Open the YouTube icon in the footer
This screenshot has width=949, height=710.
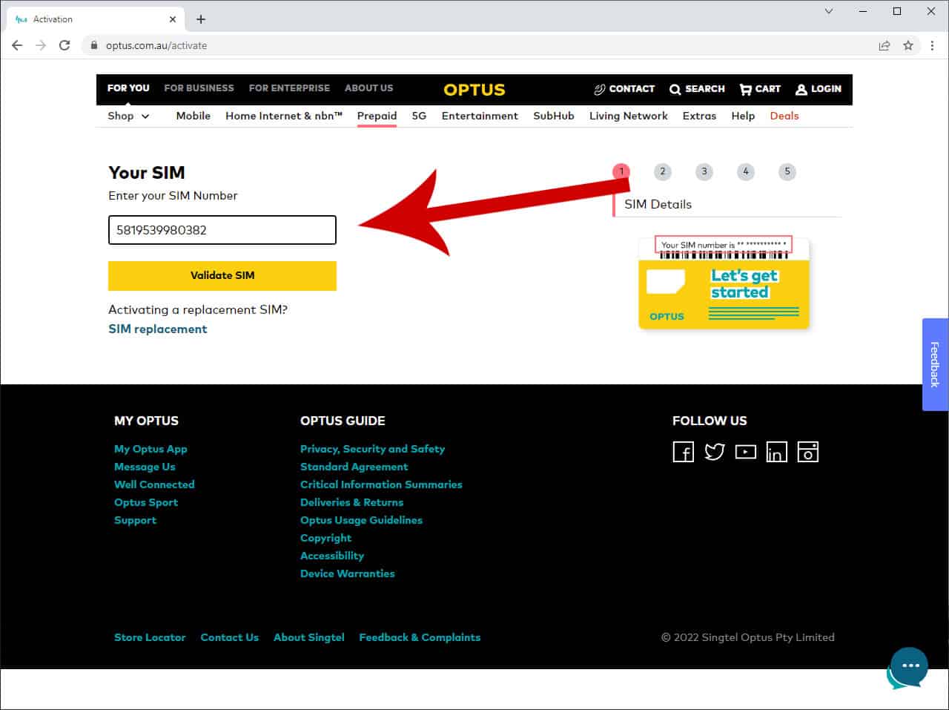click(745, 451)
